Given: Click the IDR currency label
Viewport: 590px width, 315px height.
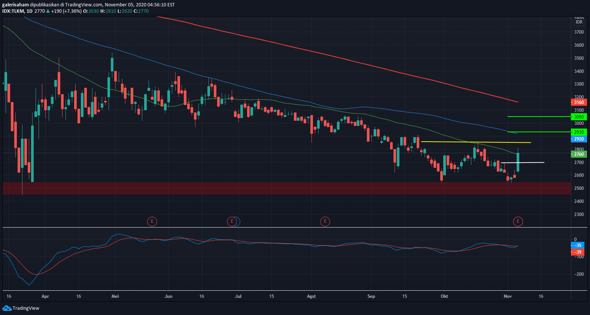Looking at the screenshot, I should pyautogui.click(x=579, y=22).
